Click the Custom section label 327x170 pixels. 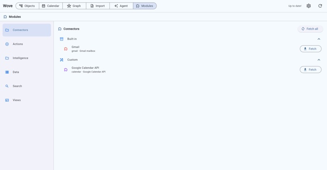point(72,60)
